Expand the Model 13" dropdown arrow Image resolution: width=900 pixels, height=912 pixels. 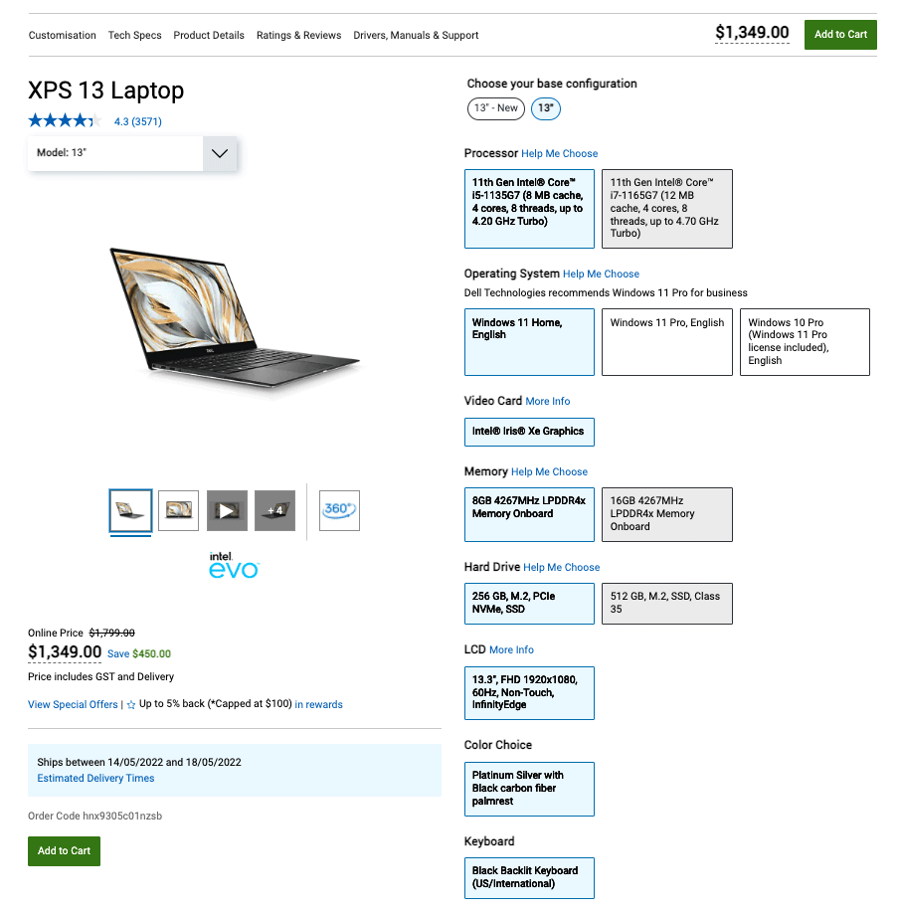(x=220, y=153)
